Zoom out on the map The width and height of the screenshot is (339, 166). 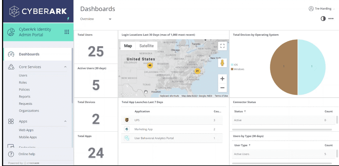tap(222, 88)
